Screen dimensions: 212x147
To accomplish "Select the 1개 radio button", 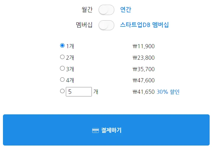I will (x=62, y=46).
